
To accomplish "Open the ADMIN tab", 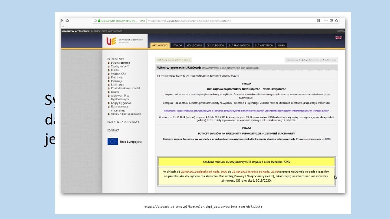I will tap(281, 45).
